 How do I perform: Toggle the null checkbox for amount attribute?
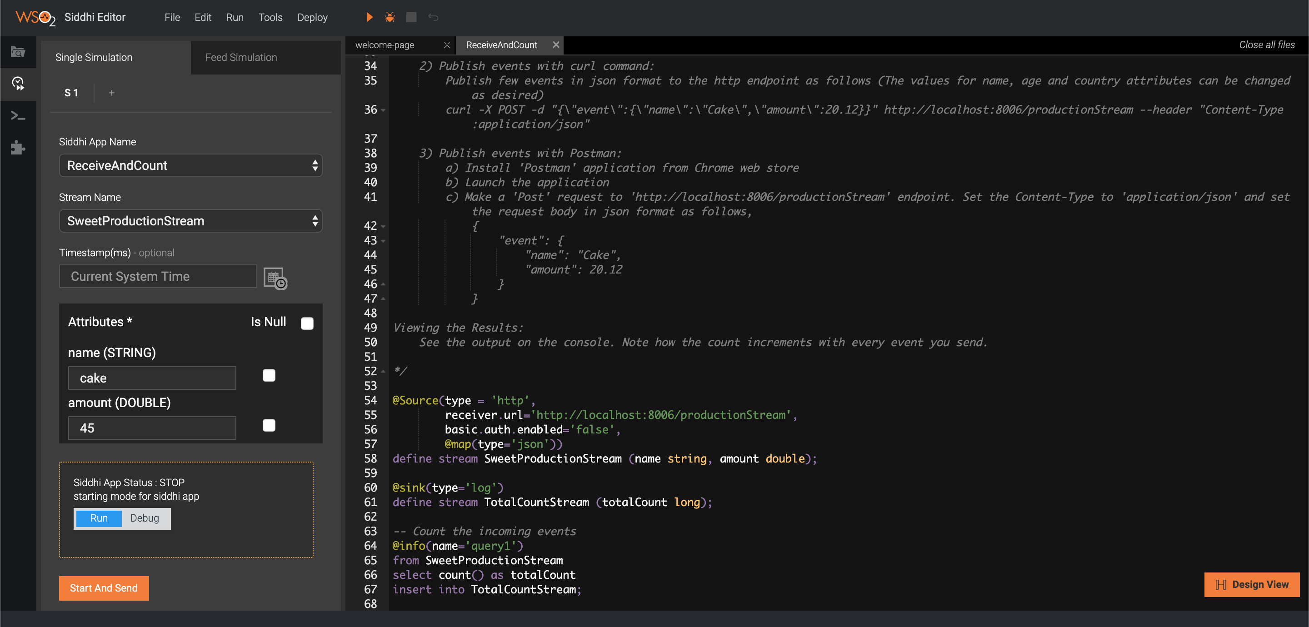(269, 425)
